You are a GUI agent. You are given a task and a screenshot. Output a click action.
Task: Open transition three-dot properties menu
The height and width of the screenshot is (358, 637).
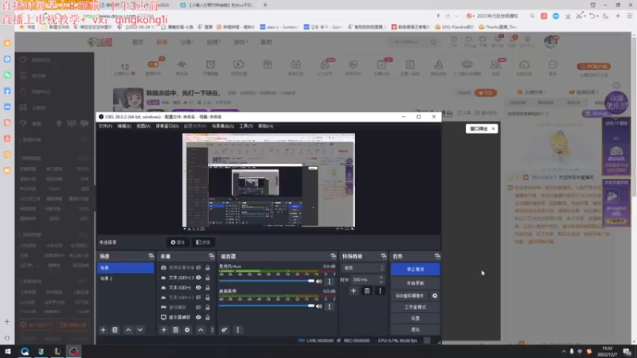pyautogui.click(x=381, y=290)
